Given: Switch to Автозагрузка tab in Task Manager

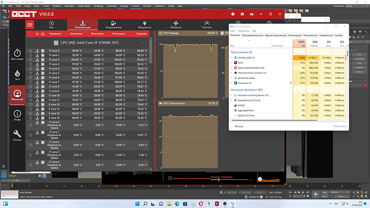Looking at the screenshot, I should [295, 35].
